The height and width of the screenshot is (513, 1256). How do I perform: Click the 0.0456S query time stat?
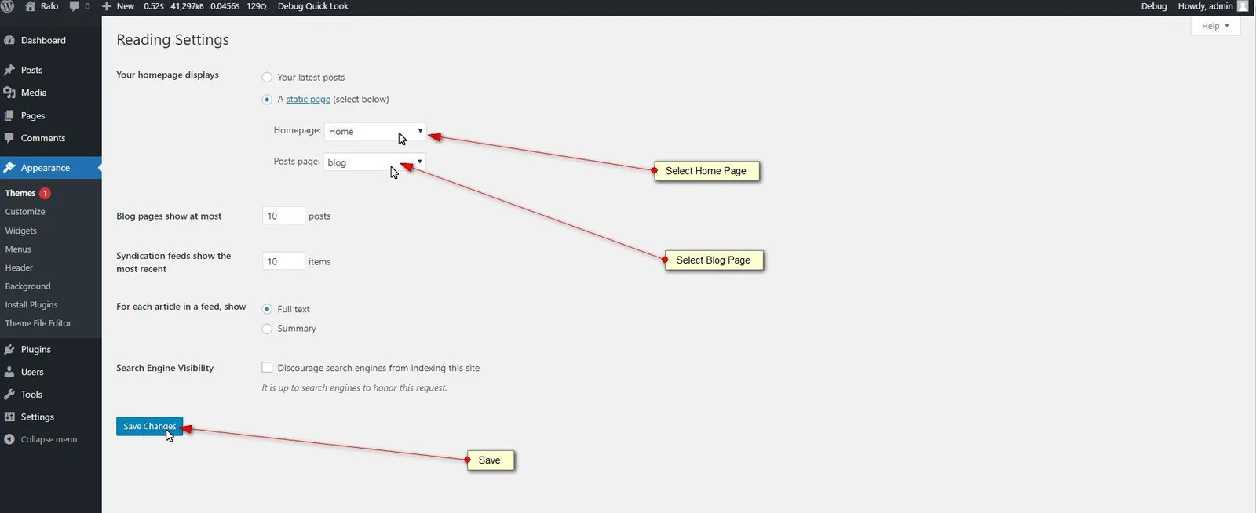point(225,6)
